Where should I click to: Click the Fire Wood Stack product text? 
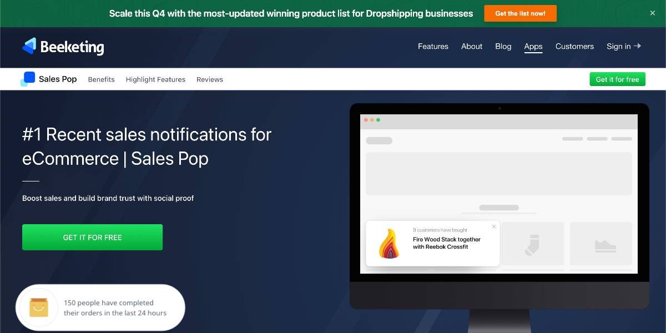(x=447, y=243)
